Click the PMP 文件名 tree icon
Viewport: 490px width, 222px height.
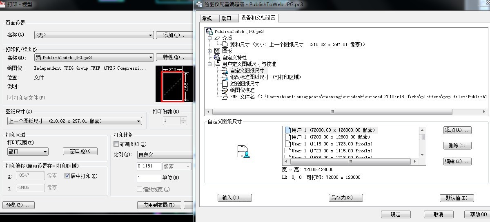tap(224, 97)
